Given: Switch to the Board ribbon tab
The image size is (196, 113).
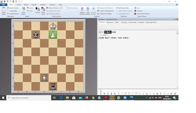Looking at the screenshot, I should click(26, 5).
